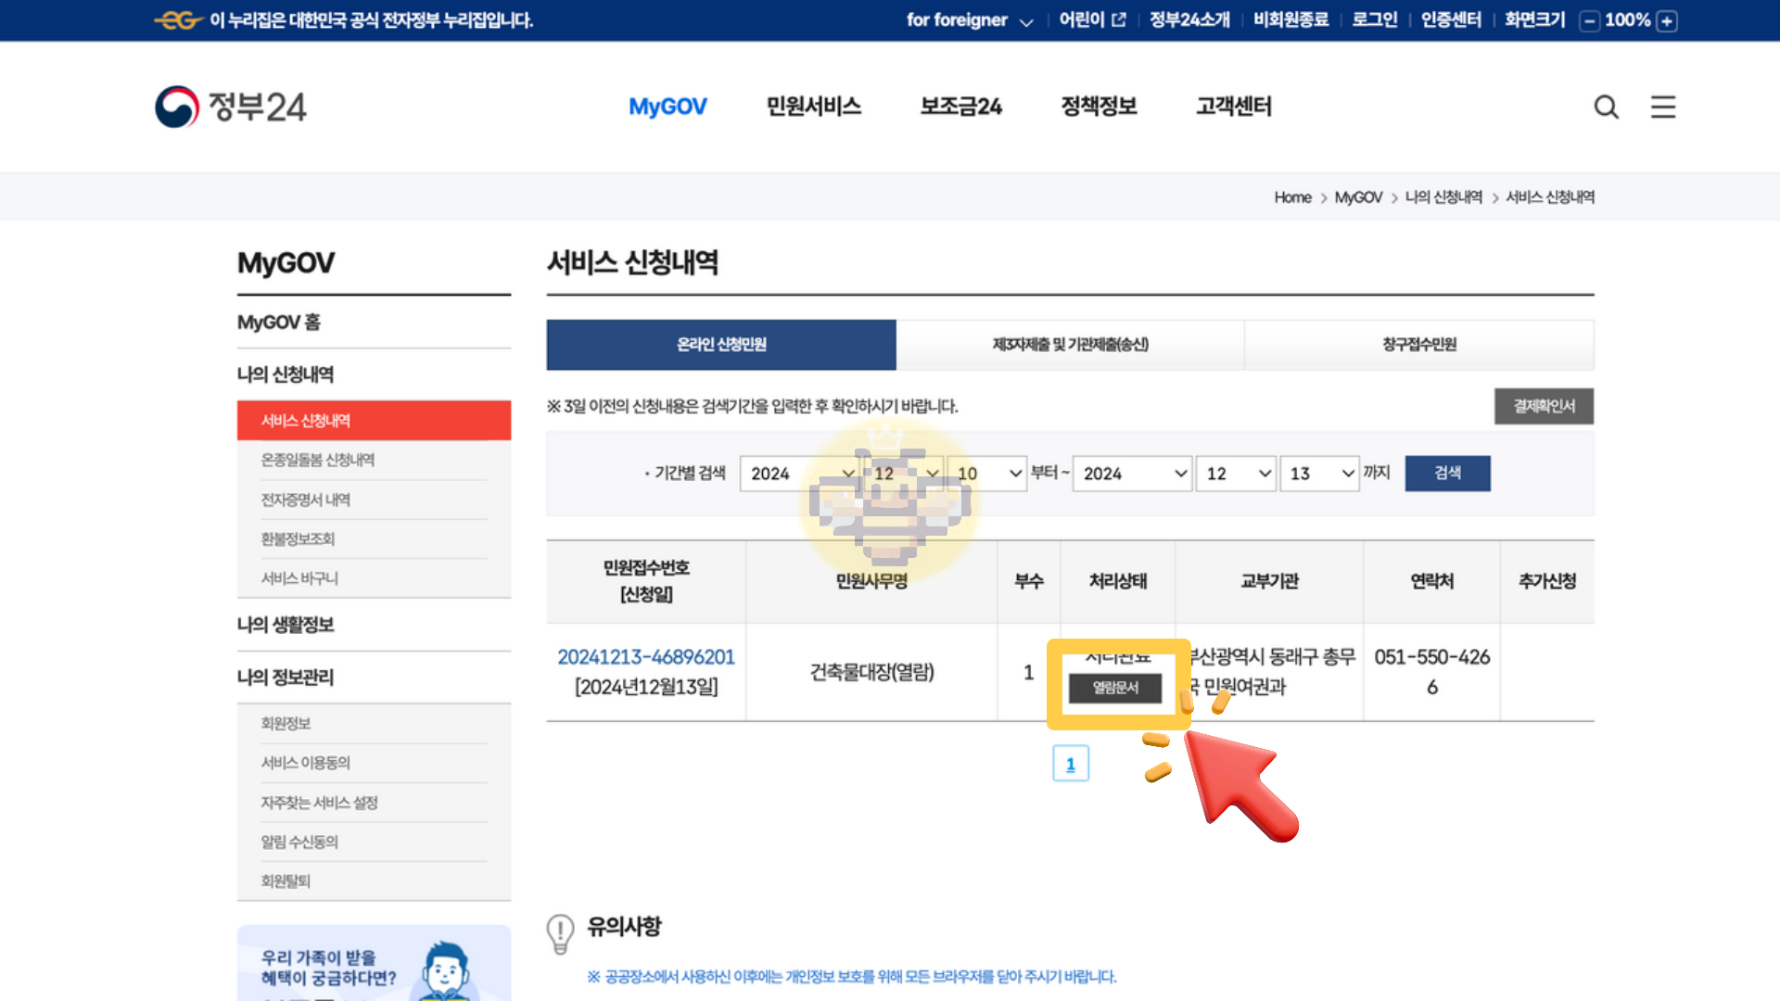
Task: Click the 정부24 logo
Action: click(230, 106)
